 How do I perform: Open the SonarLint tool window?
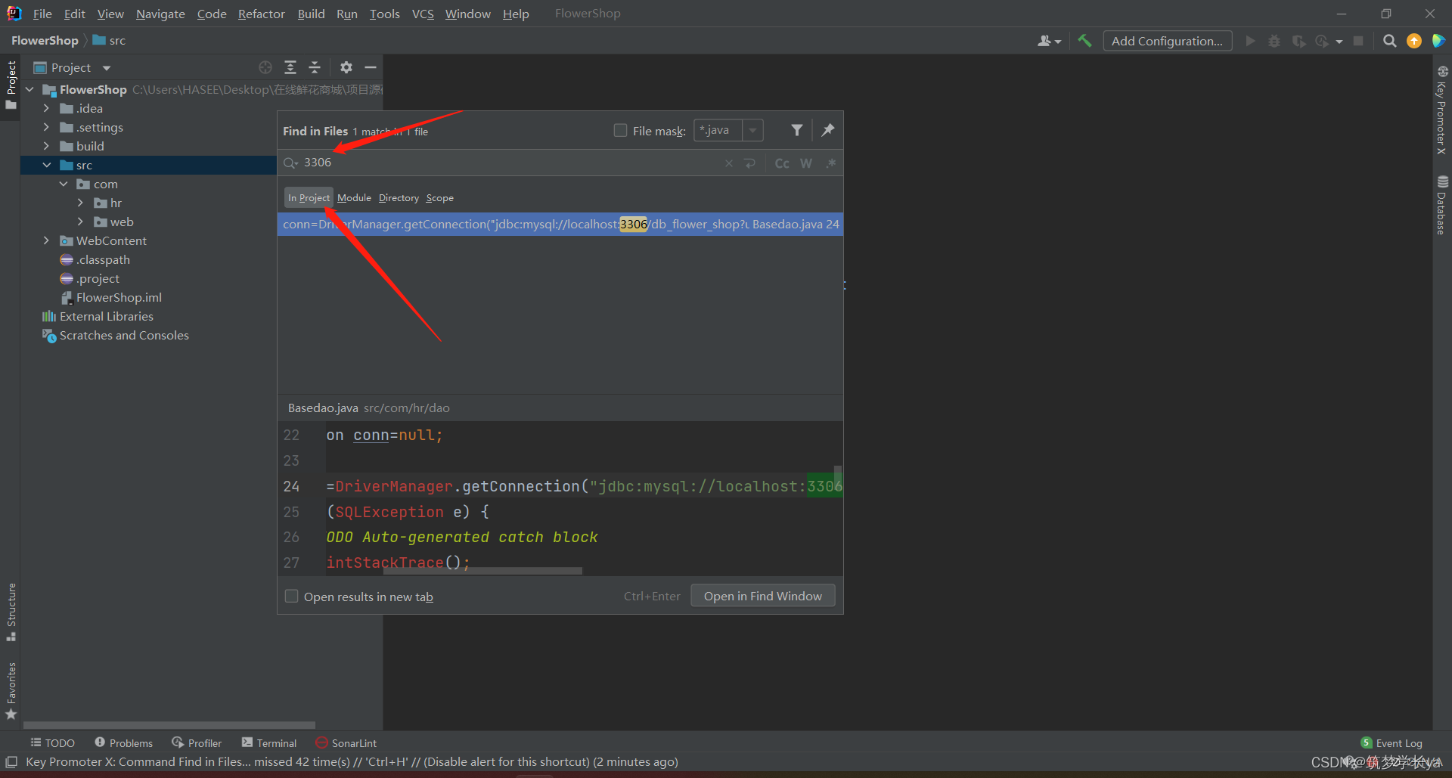click(346, 742)
